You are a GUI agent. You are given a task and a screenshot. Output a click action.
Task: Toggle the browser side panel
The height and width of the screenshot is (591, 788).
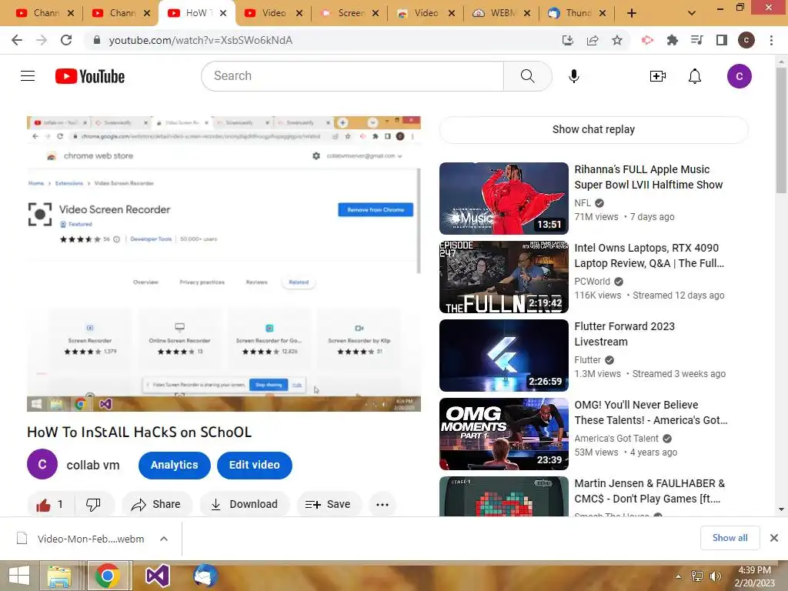(722, 40)
